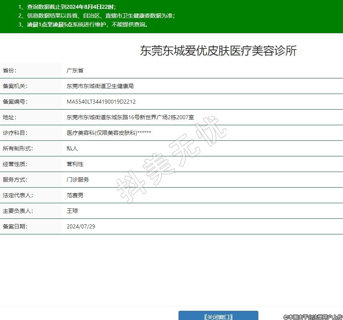Screen dimensions: 343x320
Task: Click the 备案编号 field label
Action: 15,102
